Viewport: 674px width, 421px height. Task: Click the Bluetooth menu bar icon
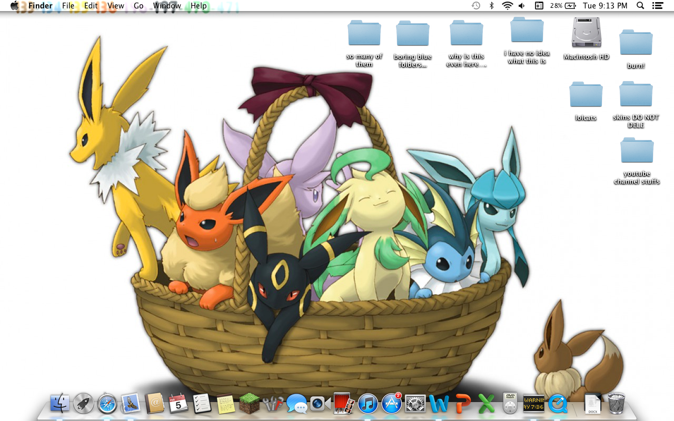click(x=492, y=6)
